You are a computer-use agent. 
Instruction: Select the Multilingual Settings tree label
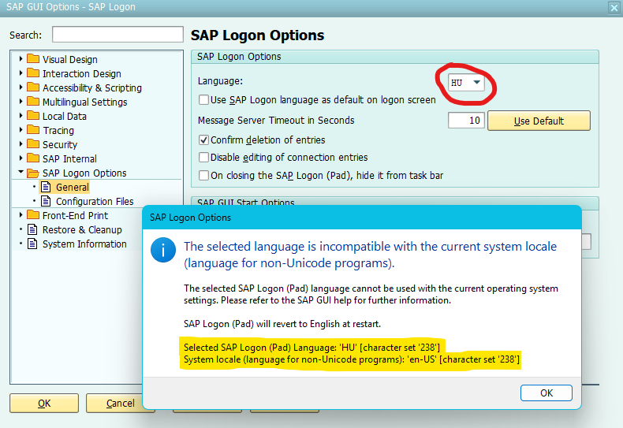[x=84, y=102]
